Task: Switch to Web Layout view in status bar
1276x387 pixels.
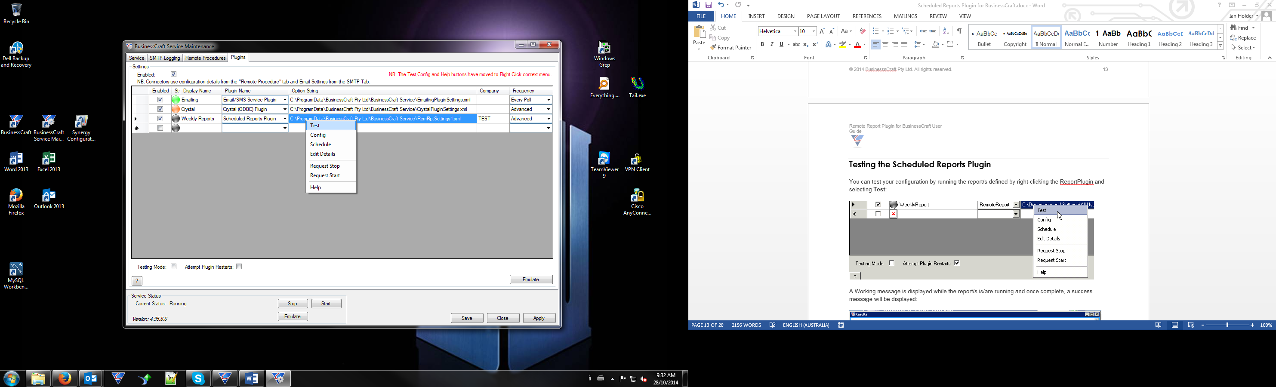Action: point(1191,325)
